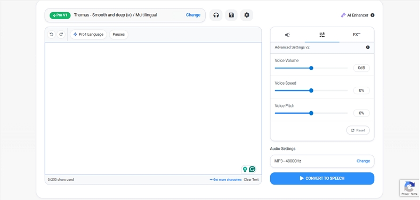Click the Get more characters link
The height and width of the screenshot is (200, 420).
(225, 180)
